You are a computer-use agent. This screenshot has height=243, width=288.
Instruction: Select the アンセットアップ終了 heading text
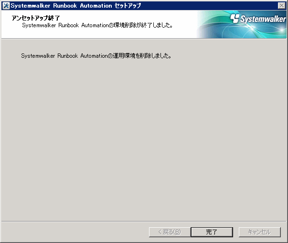tap(36, 18)
